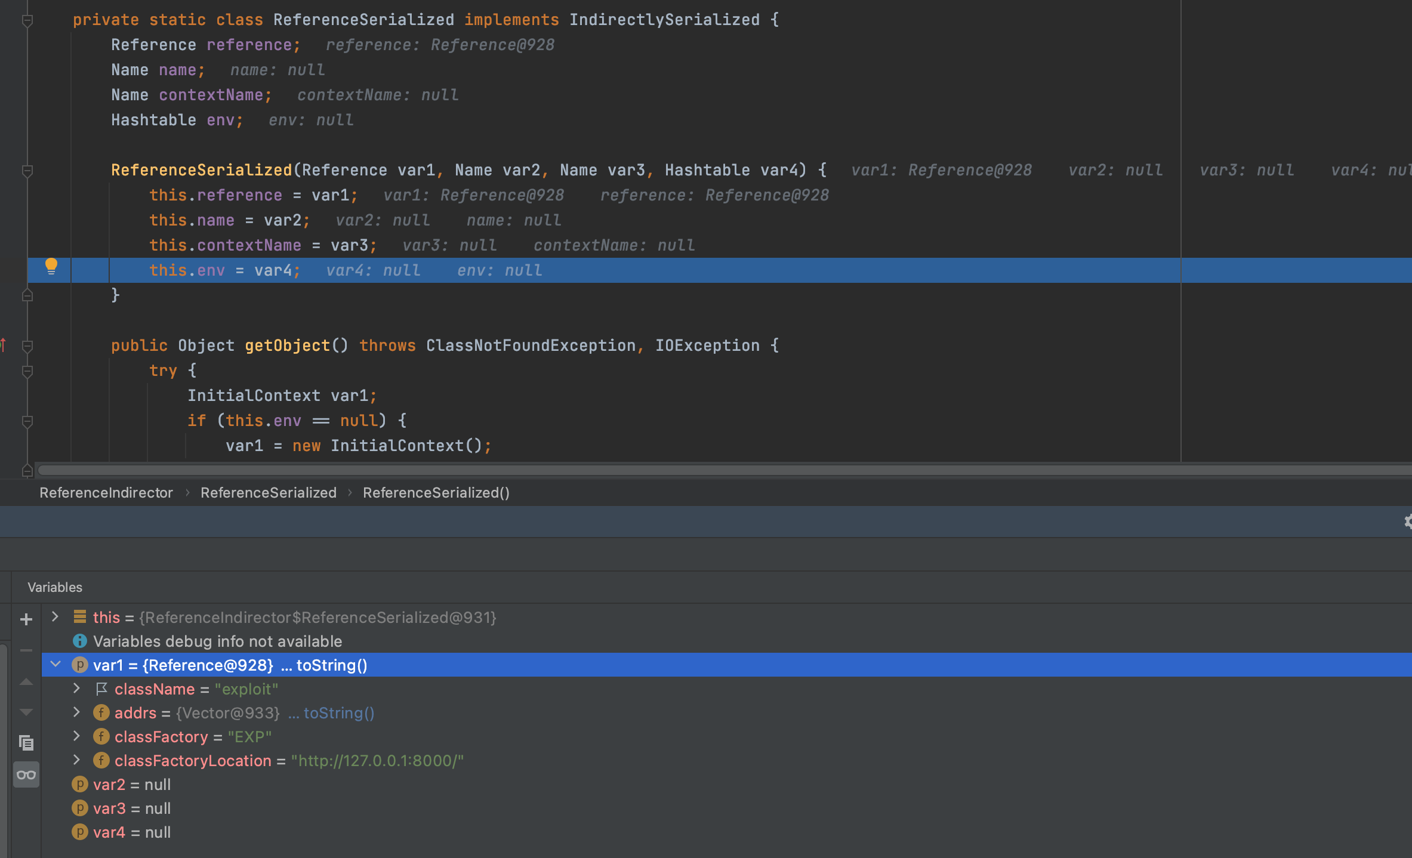Click the parameter icon beside var4
1412x858 pixels.
79,832
